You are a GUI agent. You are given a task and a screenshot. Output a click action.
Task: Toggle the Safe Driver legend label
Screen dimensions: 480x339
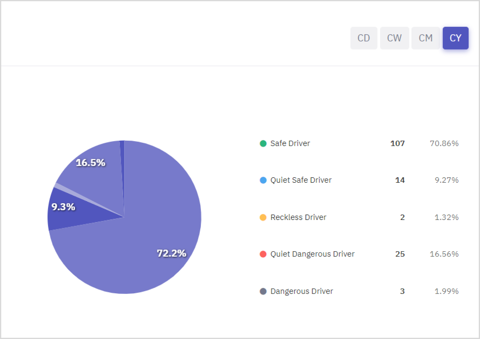[290, 143]
